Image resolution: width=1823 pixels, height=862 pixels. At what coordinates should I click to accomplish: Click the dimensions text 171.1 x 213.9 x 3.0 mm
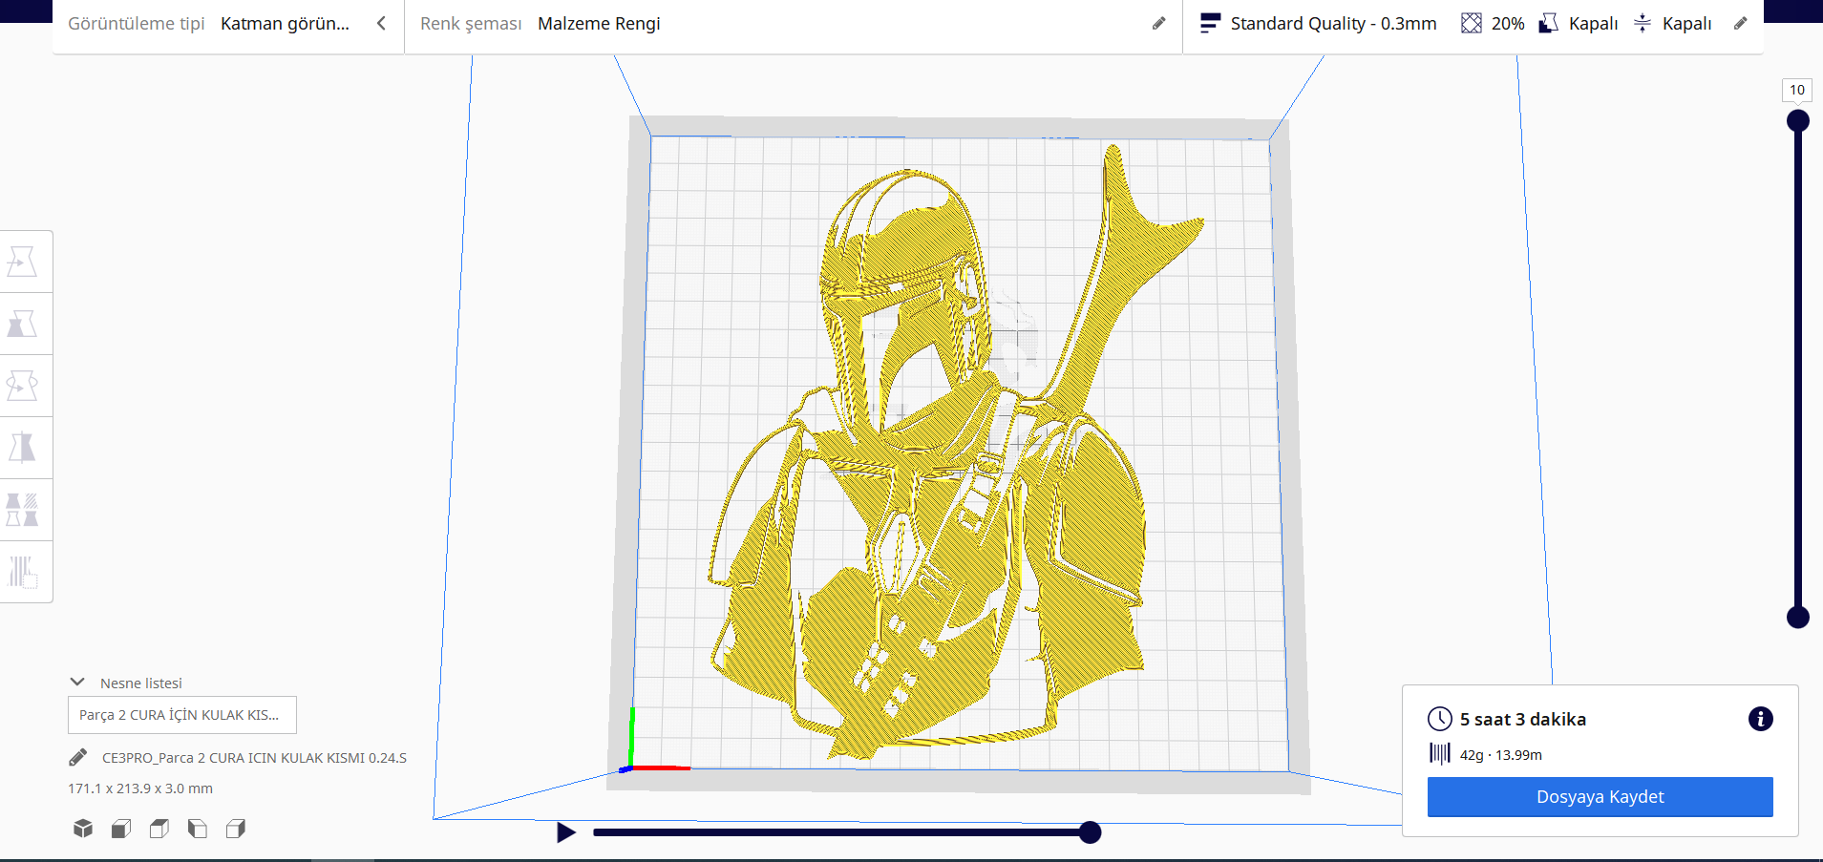point(140,788)
